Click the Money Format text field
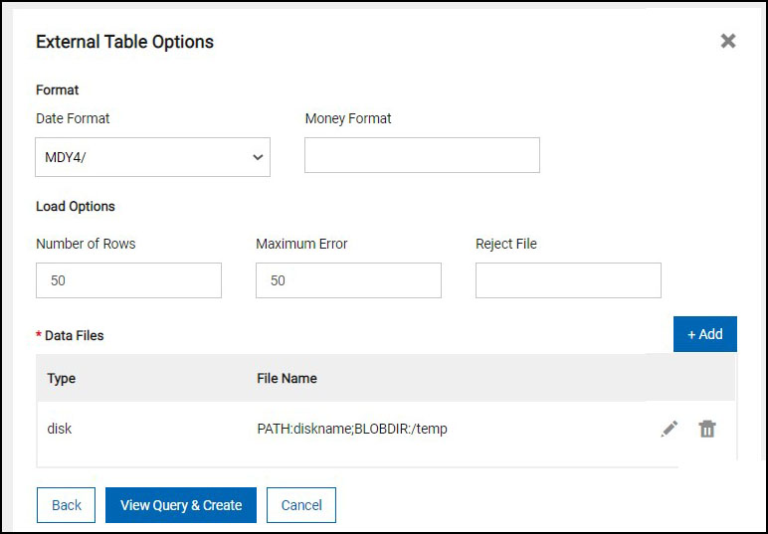Screen dimensions: 768x534 pyautogui.click(x=422, y=155)
